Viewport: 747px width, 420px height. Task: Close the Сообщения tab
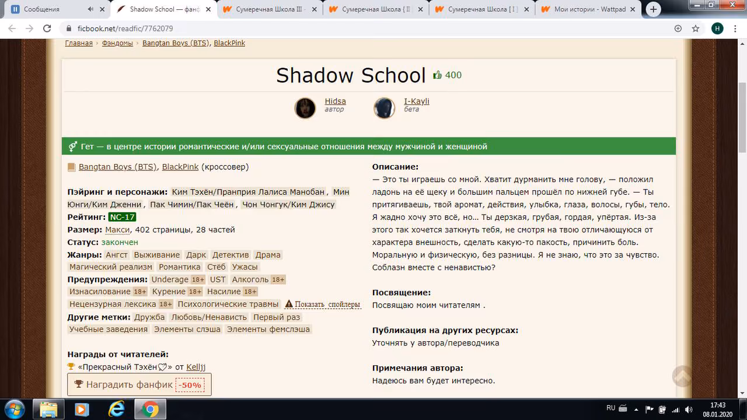tap(102, 9)
